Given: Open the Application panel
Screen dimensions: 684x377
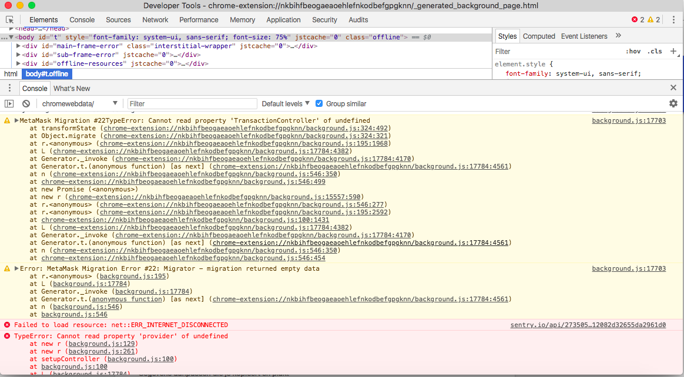Looking at the screenshot, I should [x=284, y=19].
